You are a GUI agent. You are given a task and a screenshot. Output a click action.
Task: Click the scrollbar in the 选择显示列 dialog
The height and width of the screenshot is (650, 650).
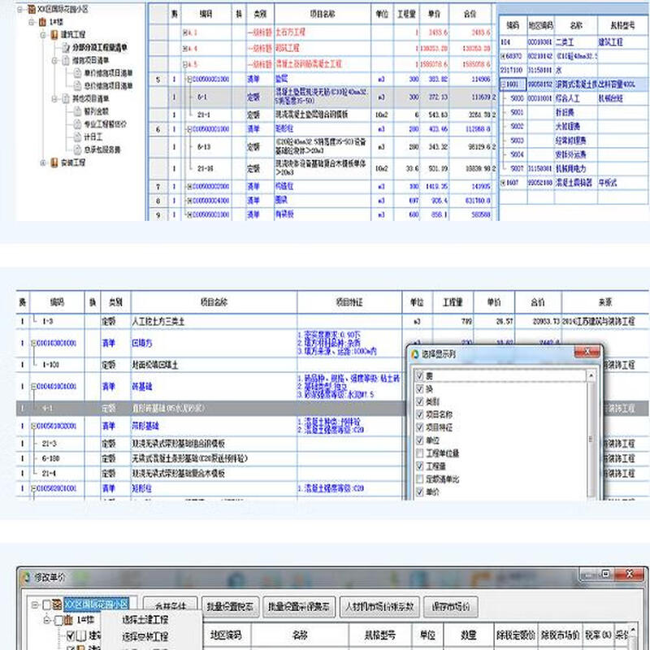pos(589,436)
